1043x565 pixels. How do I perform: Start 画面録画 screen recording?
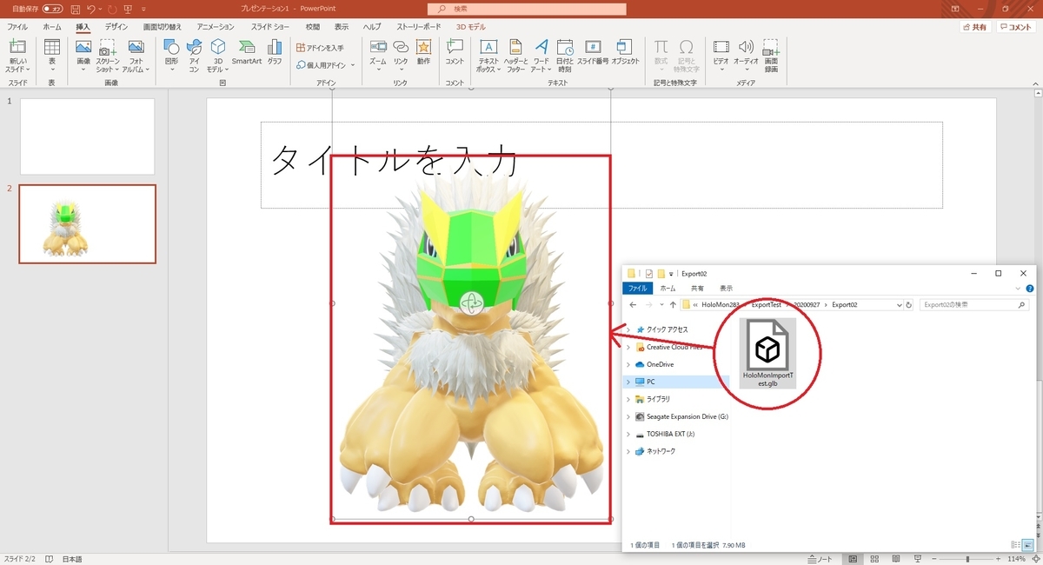[771, 56]
